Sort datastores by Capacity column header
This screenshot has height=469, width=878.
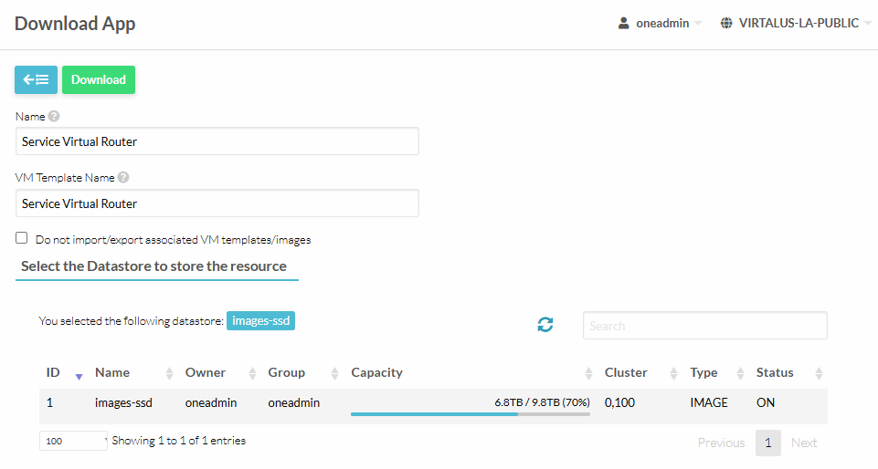tap(376, 373)
